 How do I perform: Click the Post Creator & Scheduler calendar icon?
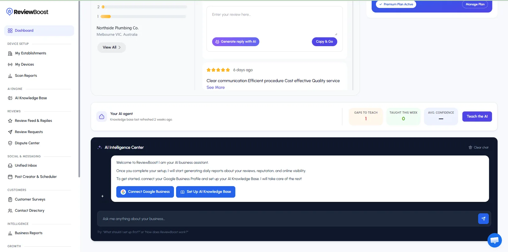click(x=10, y=177)
